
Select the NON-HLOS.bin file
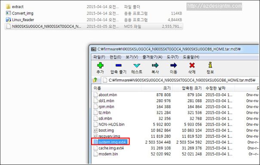[x=111, y=124]
